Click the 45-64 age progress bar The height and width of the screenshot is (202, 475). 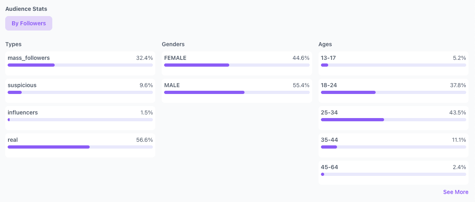point(393,174)
